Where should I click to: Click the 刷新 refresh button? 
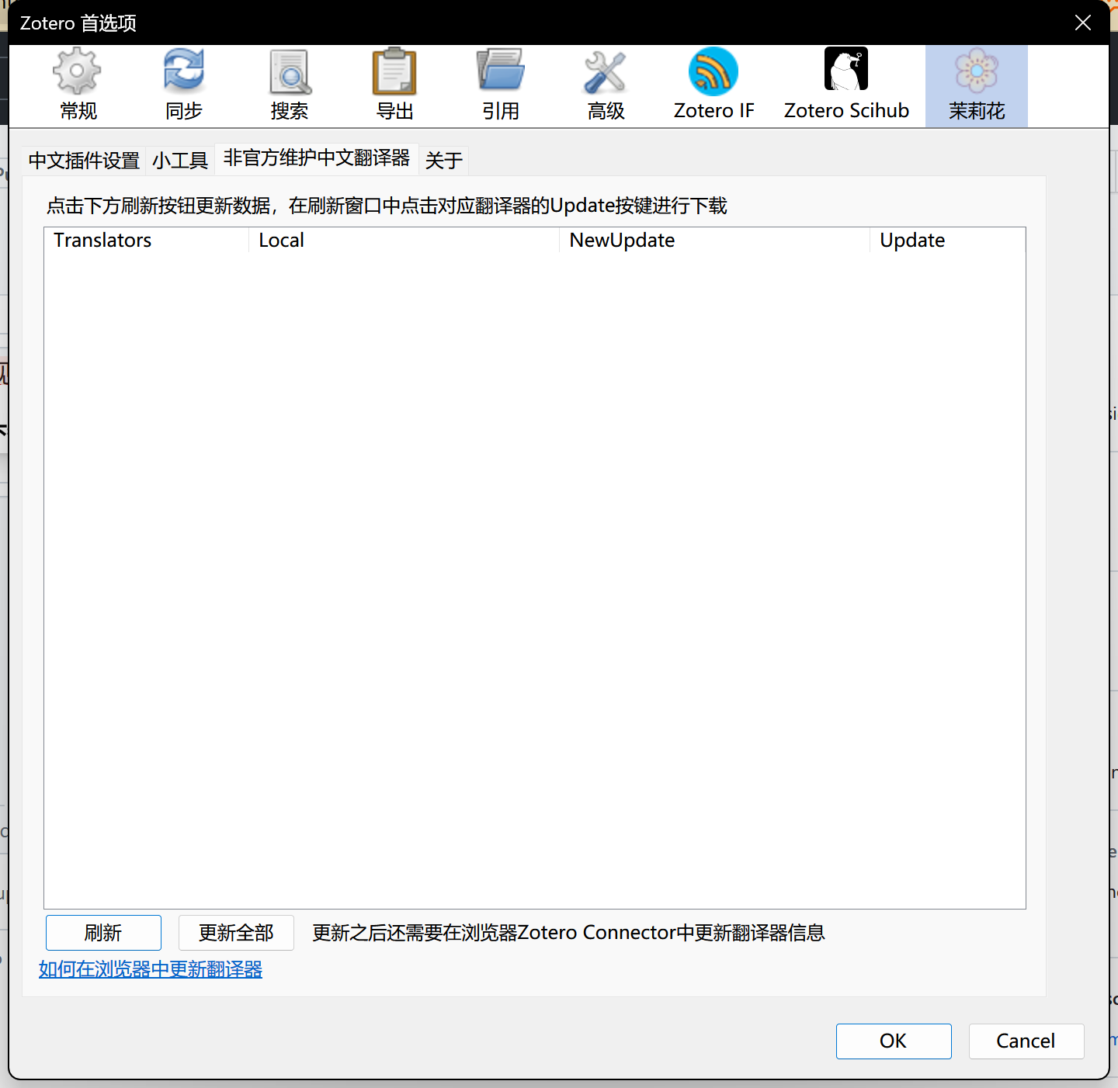(x=103, y=933)
